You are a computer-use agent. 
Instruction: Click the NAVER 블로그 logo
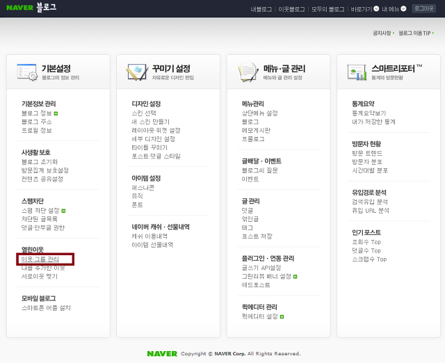tap(31, 8)
